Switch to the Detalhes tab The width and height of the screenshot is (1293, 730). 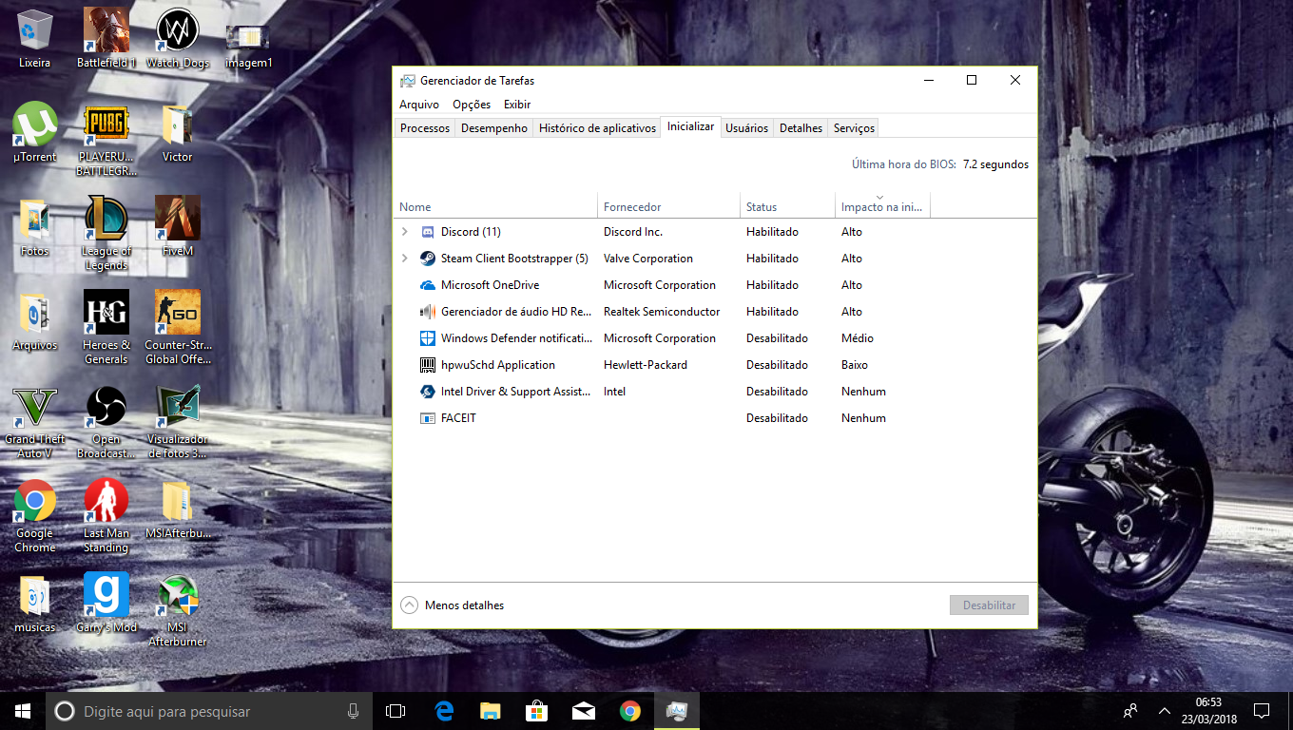pyautogui.click(x=801, y=128)
